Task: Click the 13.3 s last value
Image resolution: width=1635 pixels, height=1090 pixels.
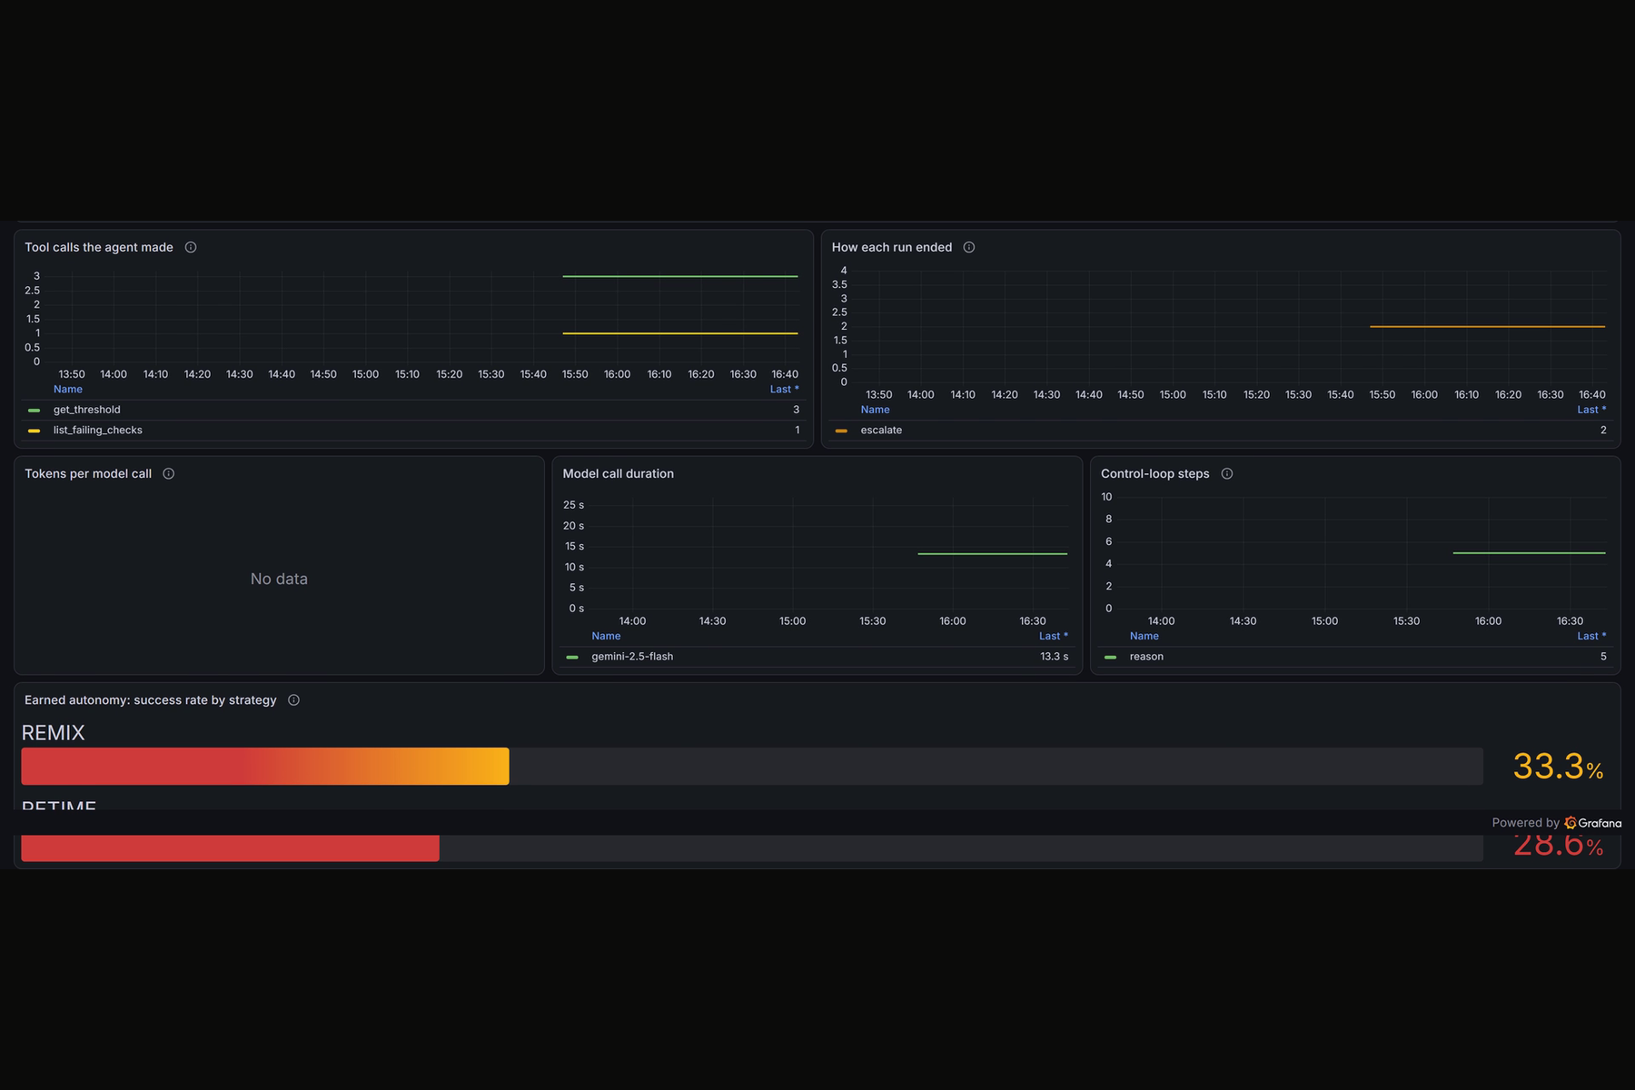Action: pos(1055,656)
